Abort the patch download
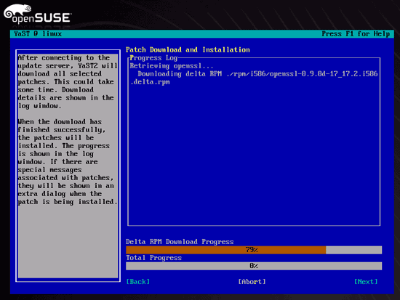 pyautogui.click(x=252, y=282)
